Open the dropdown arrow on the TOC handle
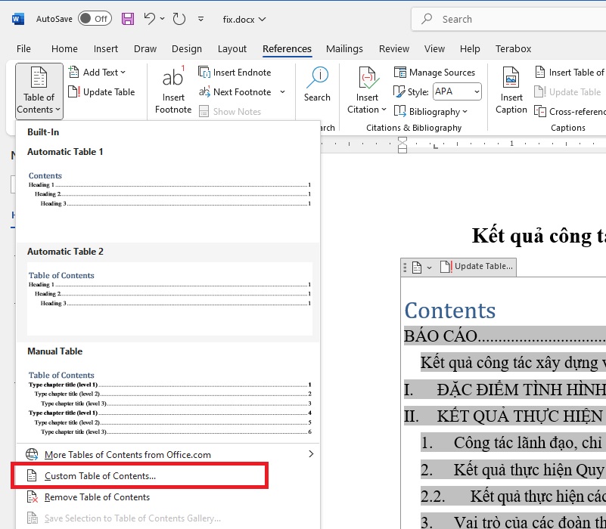 (429, 268)
